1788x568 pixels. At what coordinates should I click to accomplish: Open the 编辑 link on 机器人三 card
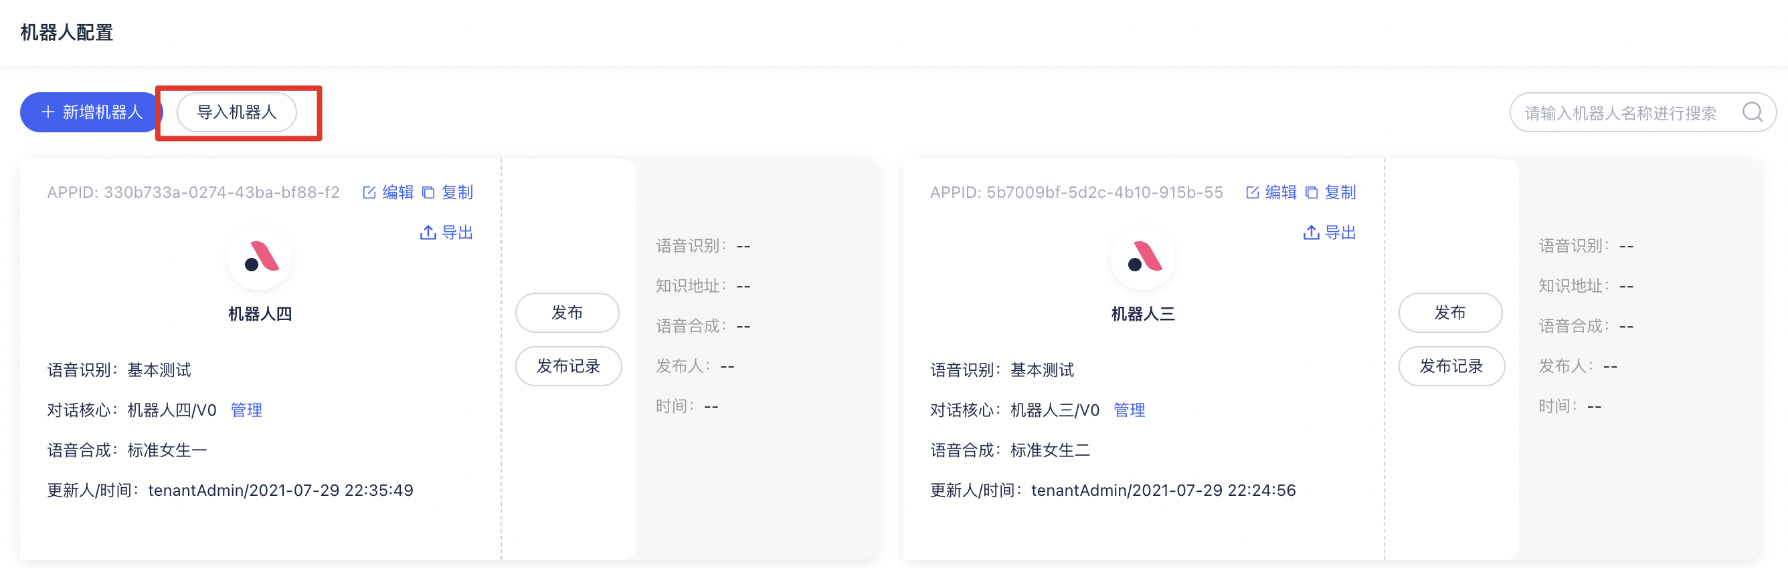click(1281, 192)
